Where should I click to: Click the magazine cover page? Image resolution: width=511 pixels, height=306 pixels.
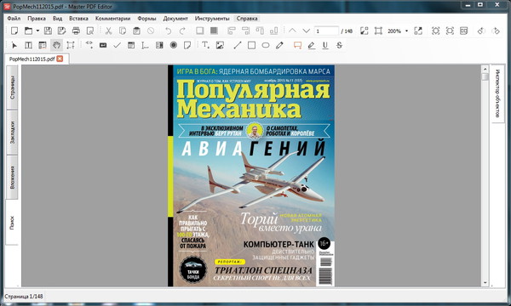tap(251, 176)
